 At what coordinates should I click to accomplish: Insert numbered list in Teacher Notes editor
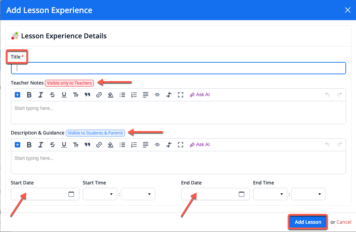point(134,95)
